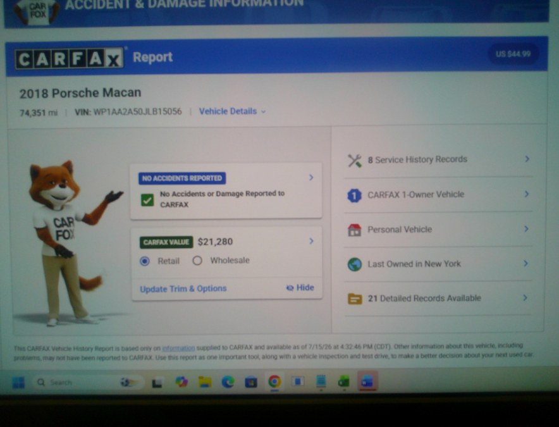Viewport: 559px width, 427px height.
Task: Click Update Trim & Options link
Action: (x=183, y=288)
